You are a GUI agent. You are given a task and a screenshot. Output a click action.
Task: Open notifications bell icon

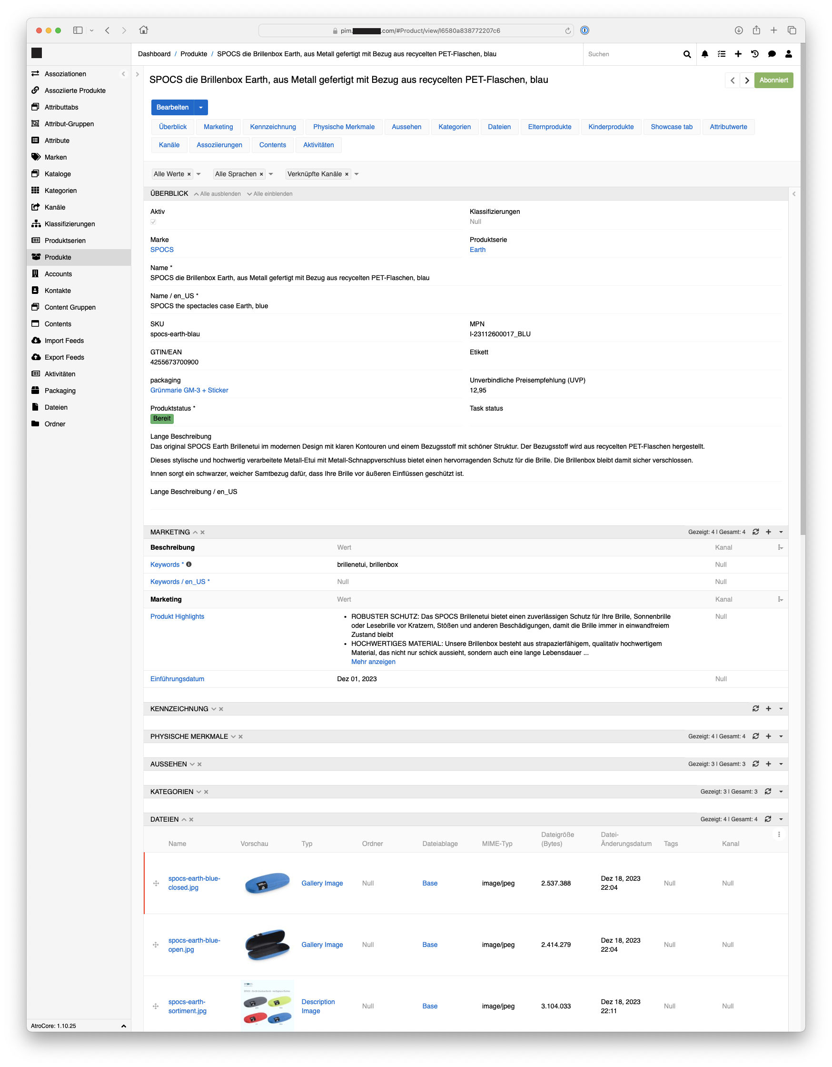(704, 54)
